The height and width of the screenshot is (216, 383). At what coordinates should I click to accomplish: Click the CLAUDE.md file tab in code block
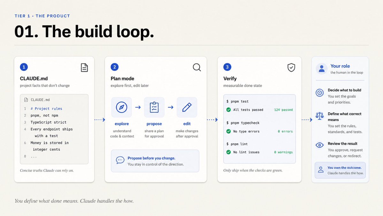tap(37, 100)
